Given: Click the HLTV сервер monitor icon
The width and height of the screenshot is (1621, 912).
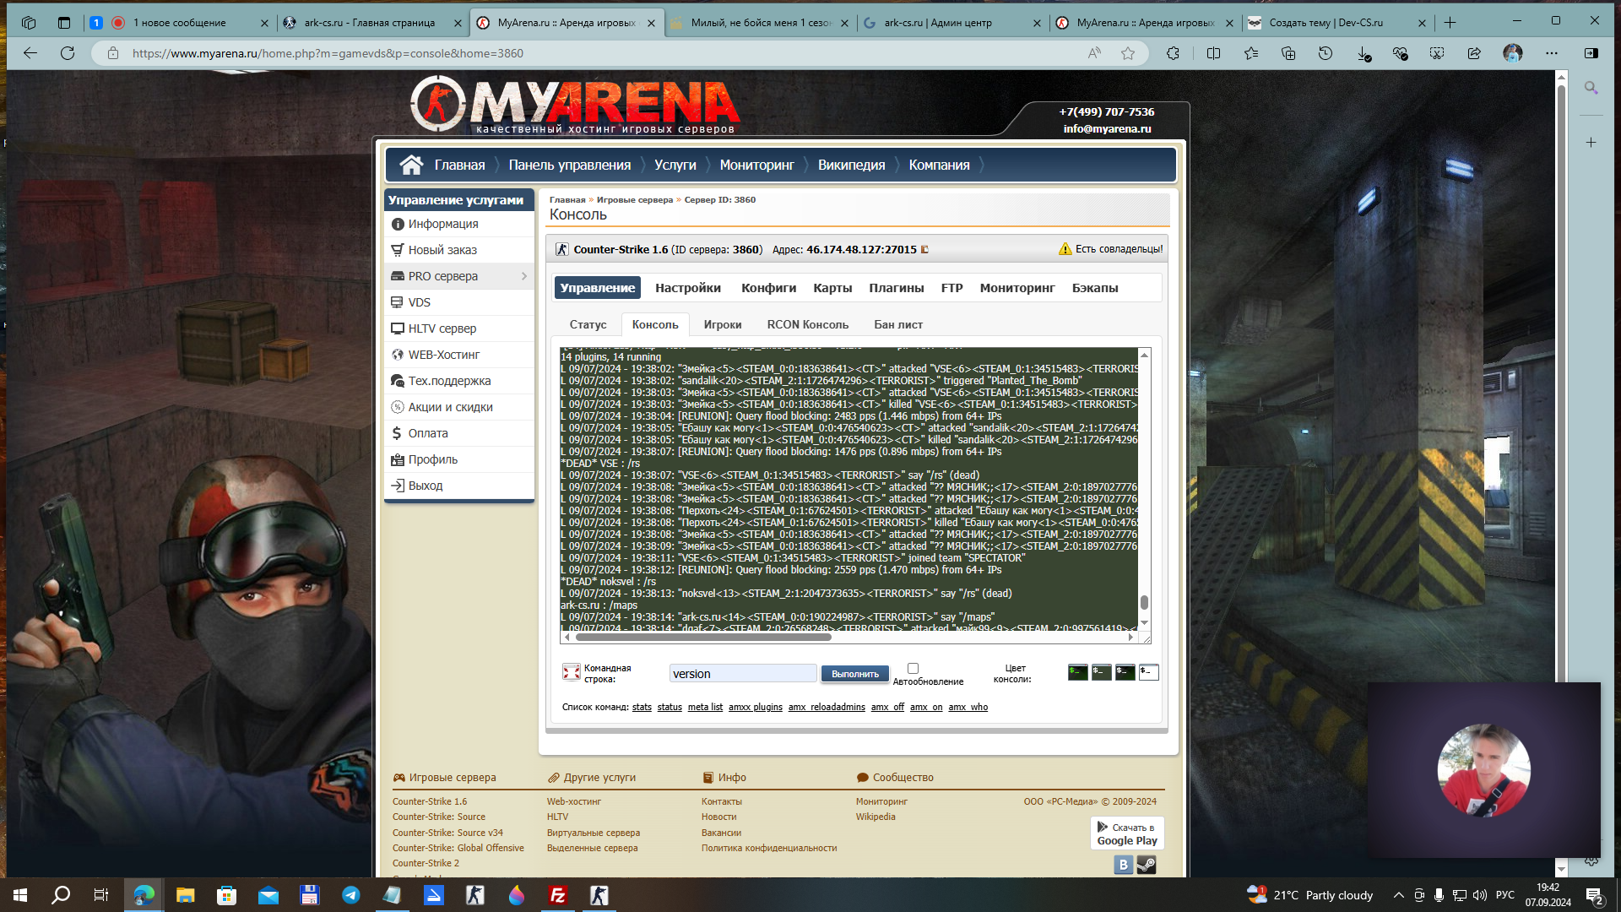Looking at the screenshot, I should pyautogui.click(x=398, y=328).
